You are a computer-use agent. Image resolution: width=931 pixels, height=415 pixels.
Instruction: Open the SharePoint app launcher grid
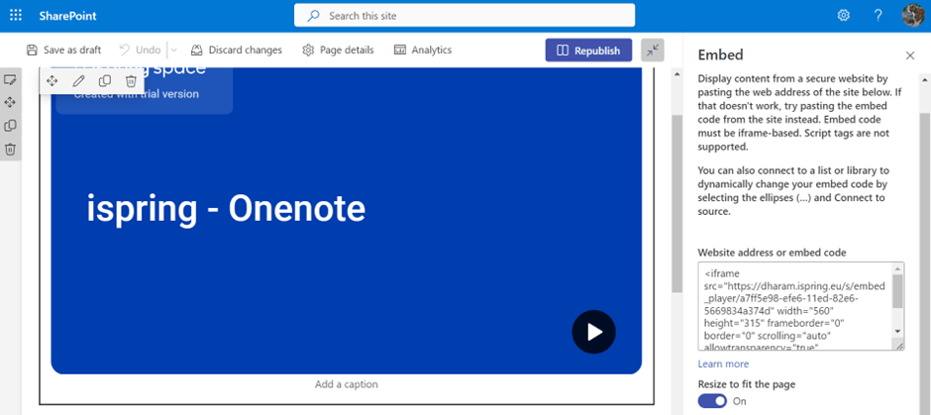[x=16, y=16]
